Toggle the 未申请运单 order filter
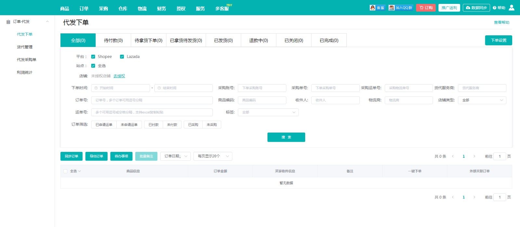Screen dimensions: 520x227 (x=129, y=125)
